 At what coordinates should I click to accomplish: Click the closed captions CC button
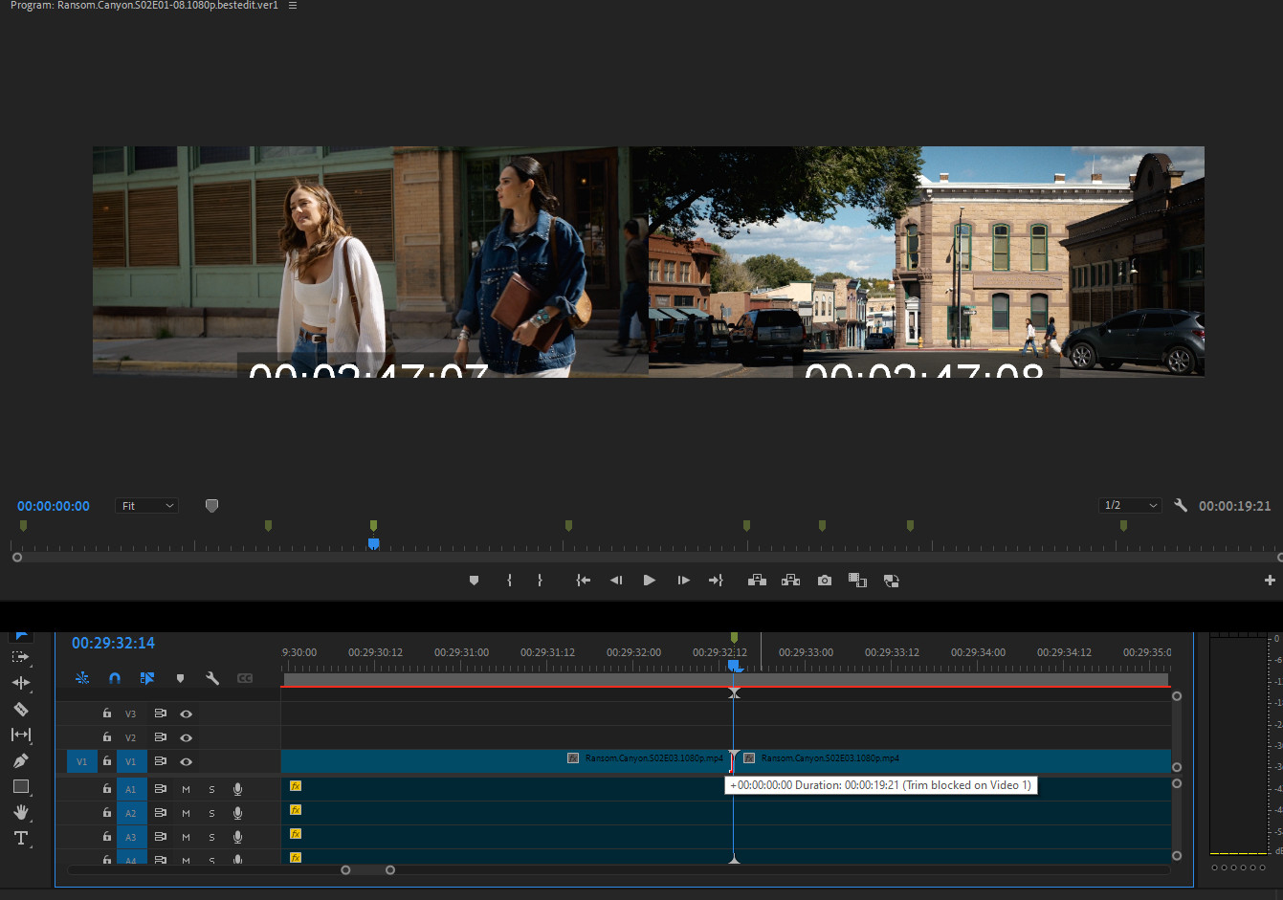pyautogui.click(x=245, y=678)
